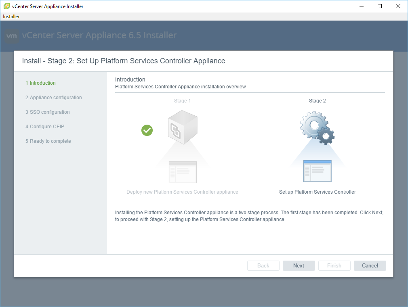Click the Back button

click(263, 266)
